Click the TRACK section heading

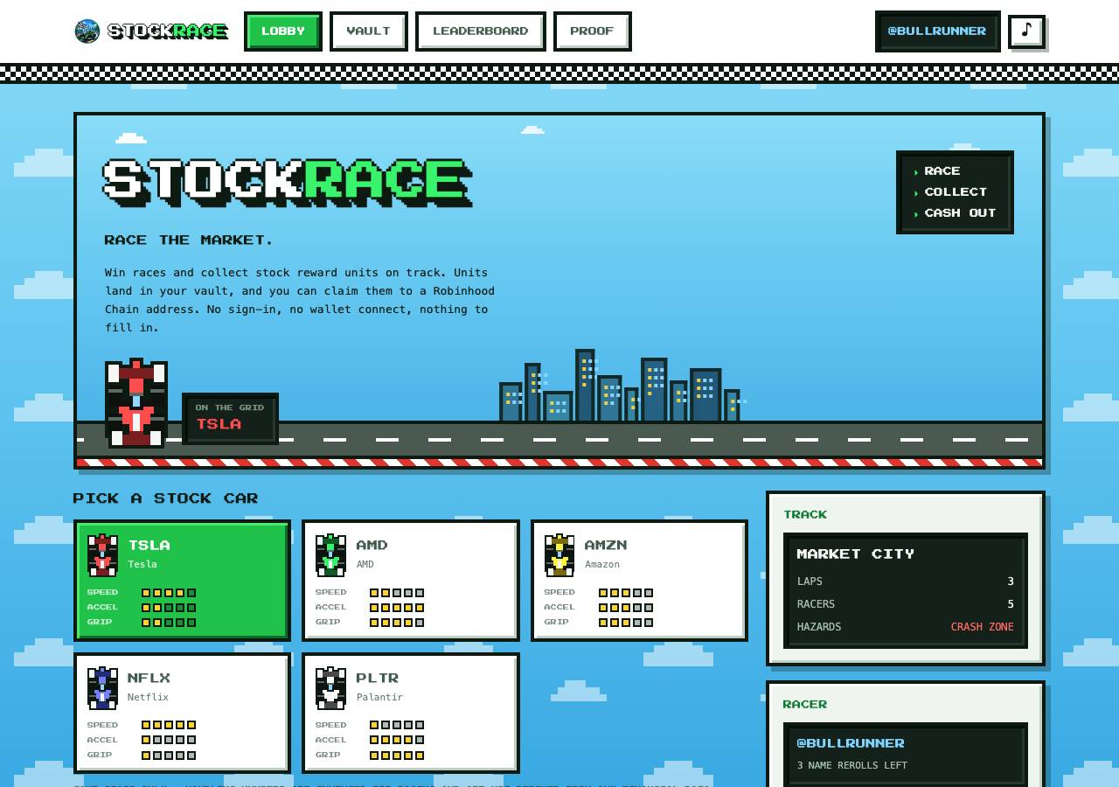[x=805, y=515]
